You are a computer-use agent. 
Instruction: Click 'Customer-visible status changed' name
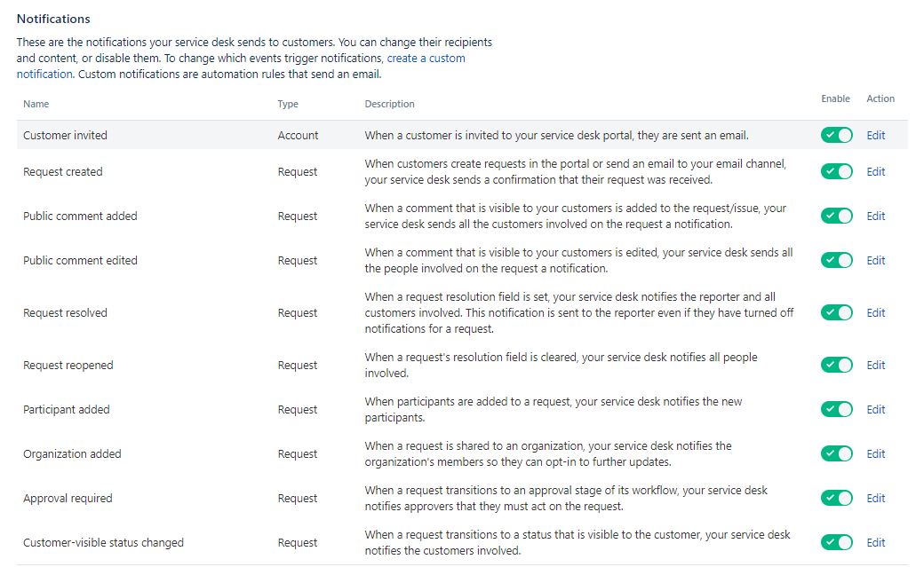tap(104, 542)
